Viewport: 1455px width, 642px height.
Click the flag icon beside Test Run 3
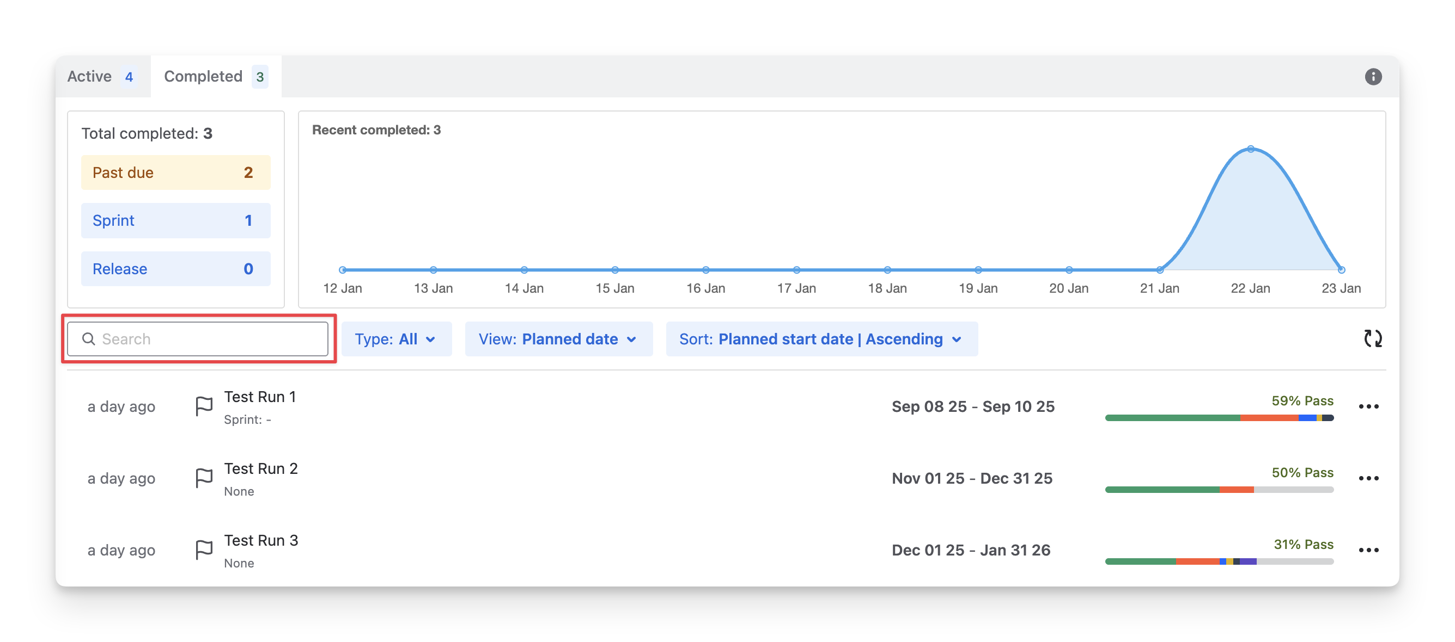click(204, 550)
